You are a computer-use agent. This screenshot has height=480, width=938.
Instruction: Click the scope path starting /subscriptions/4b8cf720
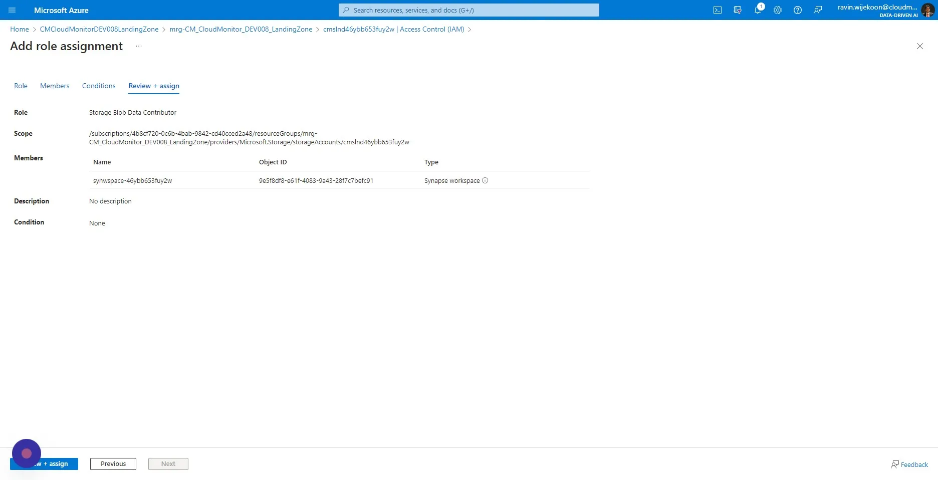pos(249,138)
